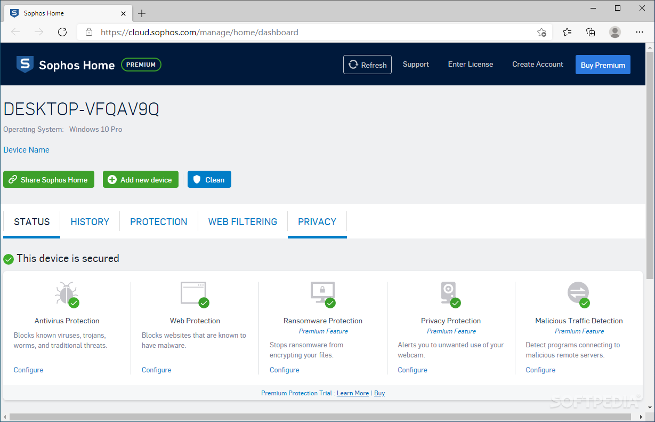Screen dimensions: 655x422
Task: Click 'This device is secured' text
Action: pyautogui.click(x=68, y=258)
